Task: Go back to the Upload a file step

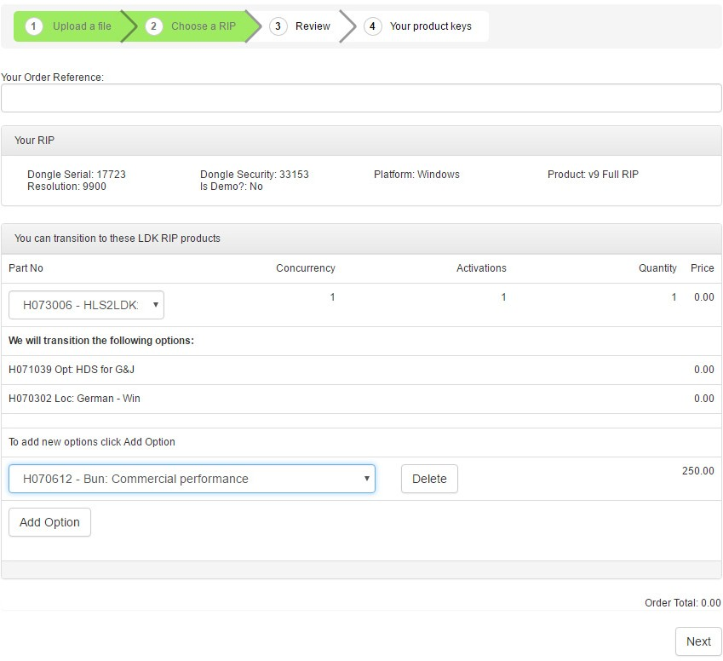Action: point(82,26)
